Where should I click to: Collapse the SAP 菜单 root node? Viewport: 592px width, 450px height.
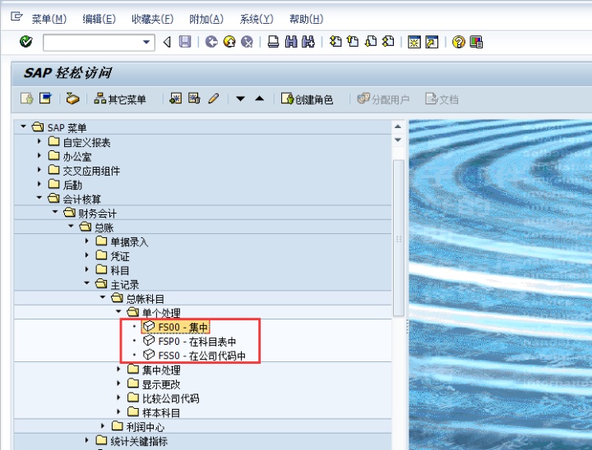point(23,126)
